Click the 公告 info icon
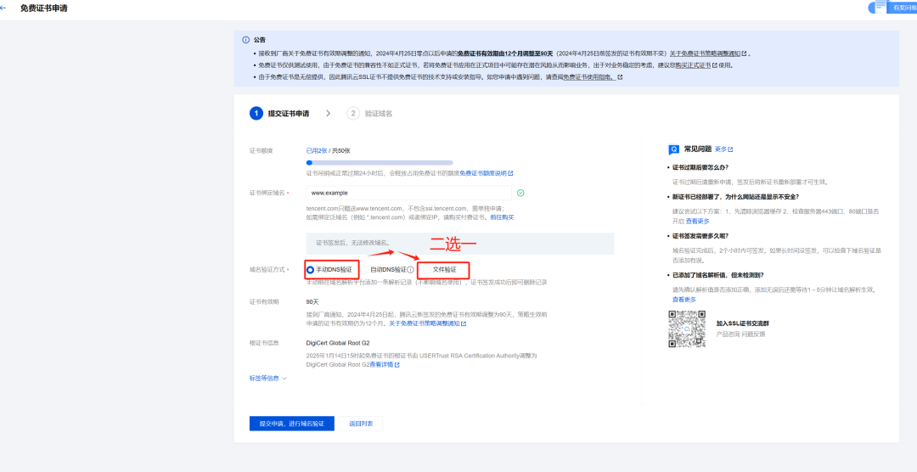Viewport: 917px width, 472px height. (245, 39)
